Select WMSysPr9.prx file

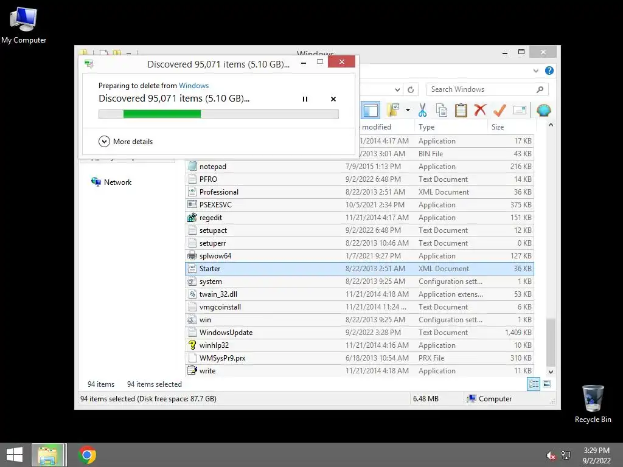click(x=360, y=358)
